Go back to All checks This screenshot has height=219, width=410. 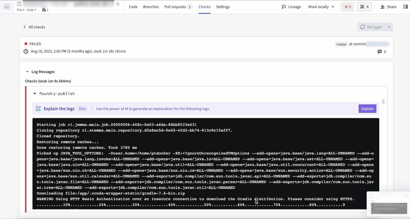[x=34, y=27]
